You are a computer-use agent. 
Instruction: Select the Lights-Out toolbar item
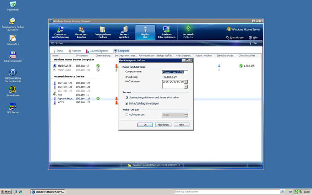tap(145, 32)
